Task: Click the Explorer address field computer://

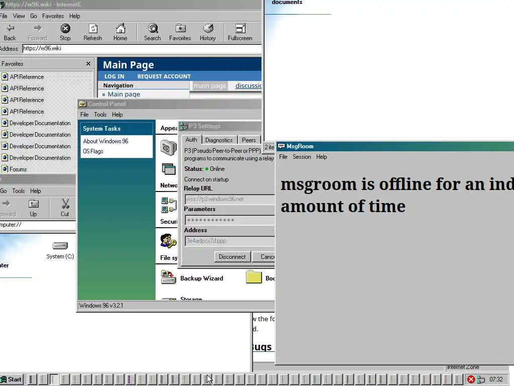Action: [37, 225]
